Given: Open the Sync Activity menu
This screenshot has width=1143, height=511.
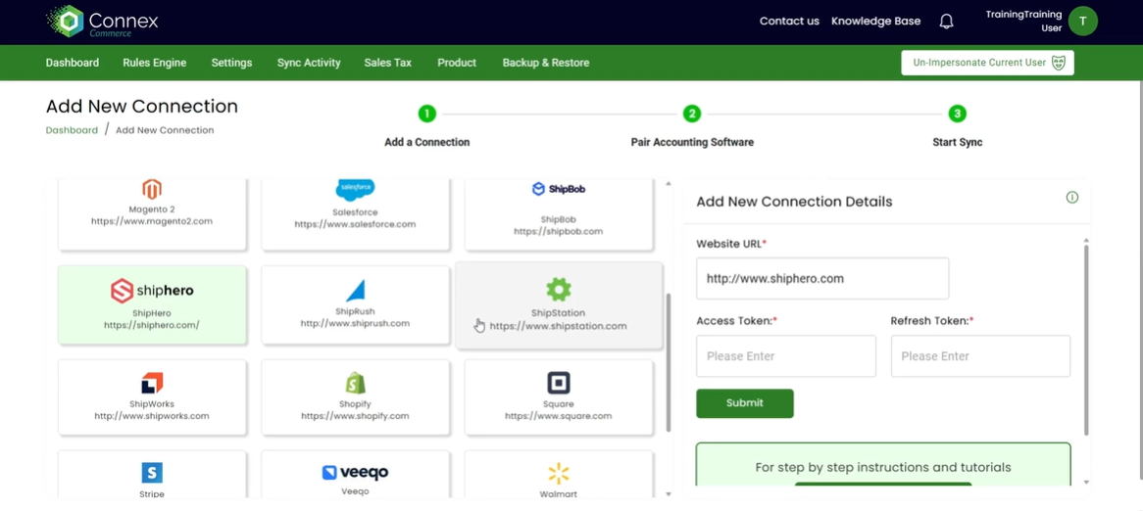Looking at the screenshot, I should coord(309,63).
